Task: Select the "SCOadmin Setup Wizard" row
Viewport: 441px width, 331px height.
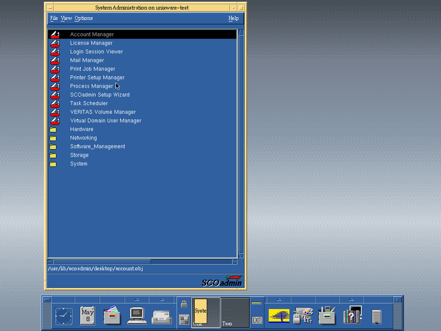Action: pos(142,95)
